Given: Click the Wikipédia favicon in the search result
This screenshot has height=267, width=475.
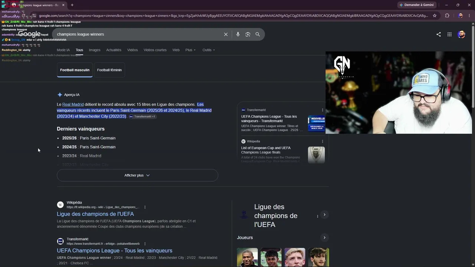Looking at the screenshot, I should pyautogui.click(x=60, y=205).
